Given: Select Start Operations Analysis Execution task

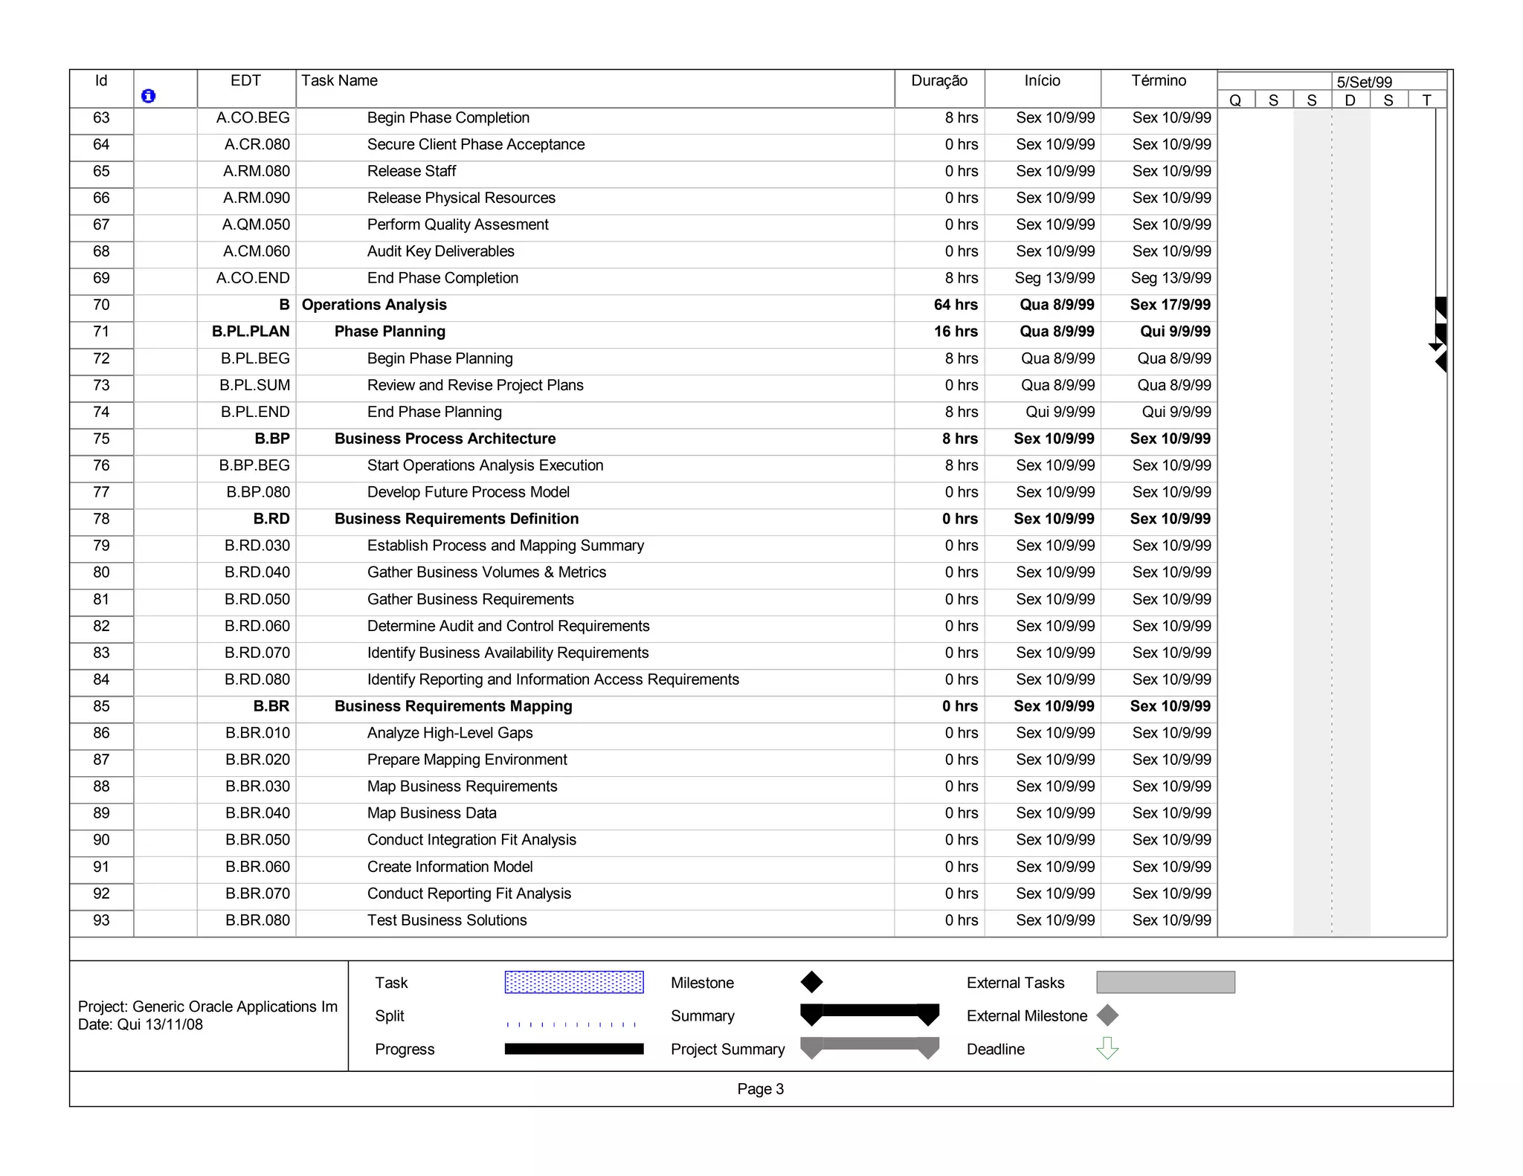Looking at the screenshot, I should (485, 466).
